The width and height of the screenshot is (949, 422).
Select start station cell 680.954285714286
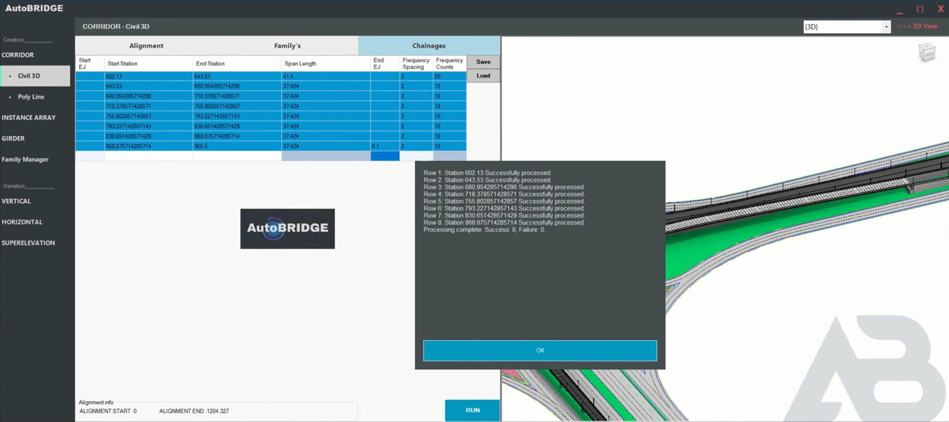[149, 96]
